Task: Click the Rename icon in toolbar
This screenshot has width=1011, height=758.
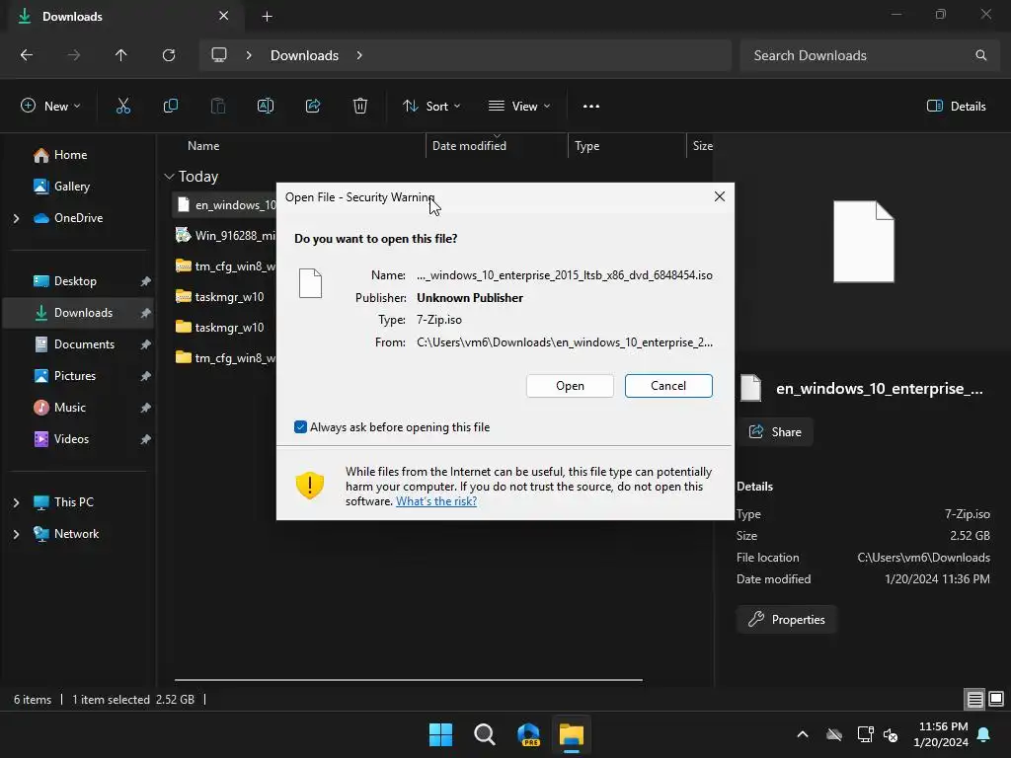Action: pyautogui.click(x=266, y=107)
